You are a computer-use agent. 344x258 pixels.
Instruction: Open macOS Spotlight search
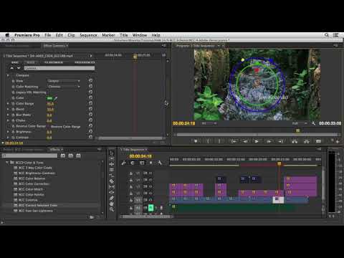click(x=327, y=35)
